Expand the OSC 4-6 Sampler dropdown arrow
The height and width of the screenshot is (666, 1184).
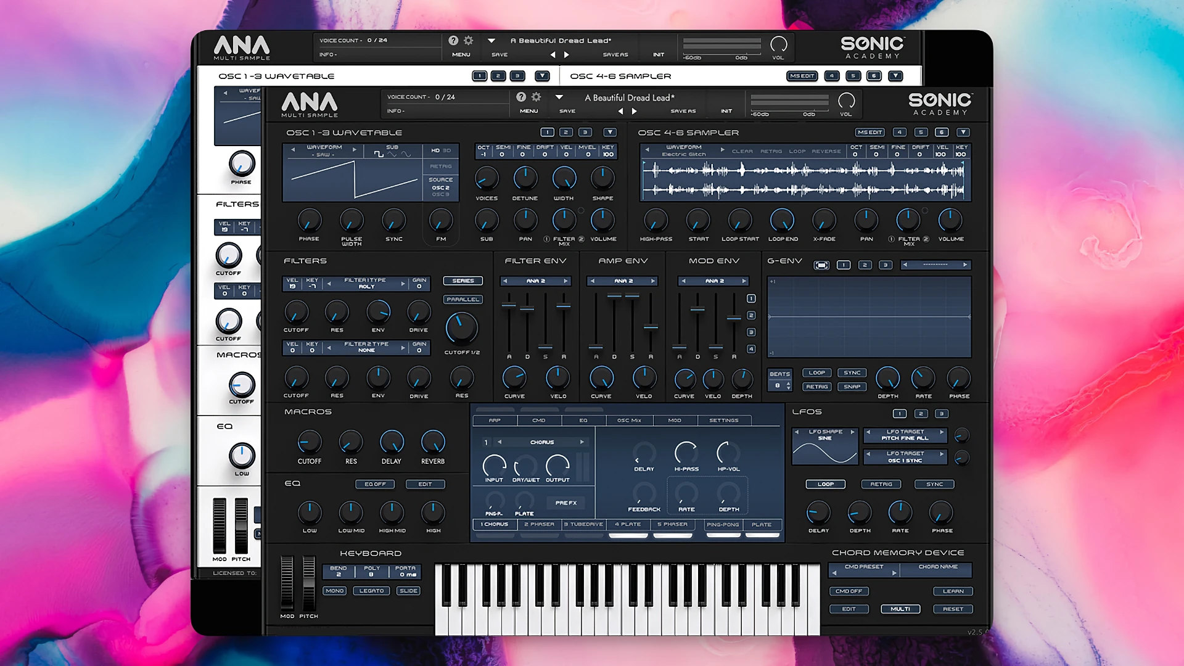[x=962, y=132]
